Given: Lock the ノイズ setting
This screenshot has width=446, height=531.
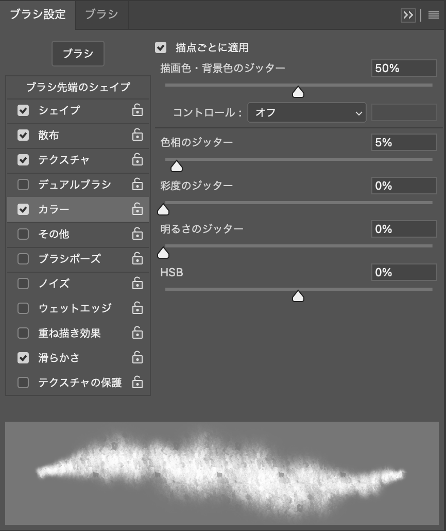Looking at the screenshot, I should [x=137, y=284].
